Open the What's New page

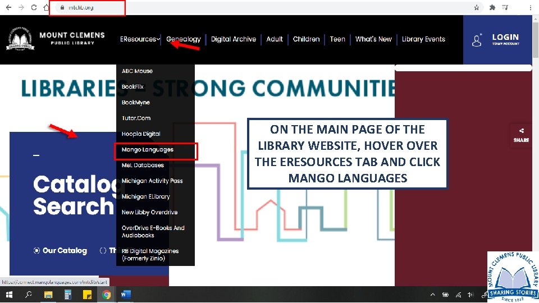[373, 39]
